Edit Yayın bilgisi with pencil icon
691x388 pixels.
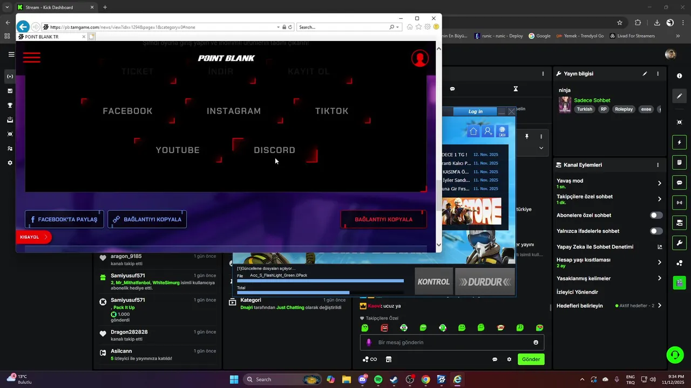(645, 74)
